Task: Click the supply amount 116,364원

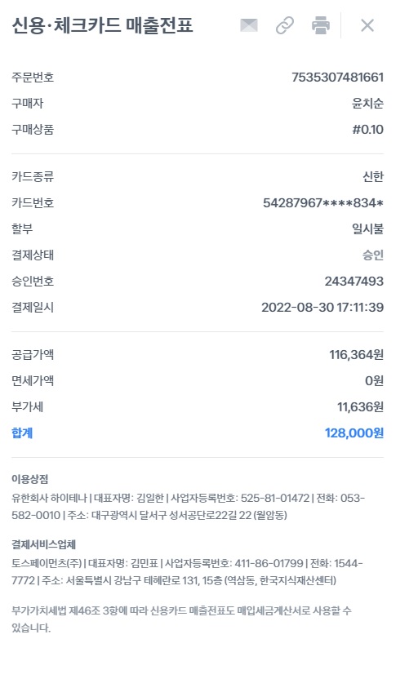Action: tap(356, 355)
